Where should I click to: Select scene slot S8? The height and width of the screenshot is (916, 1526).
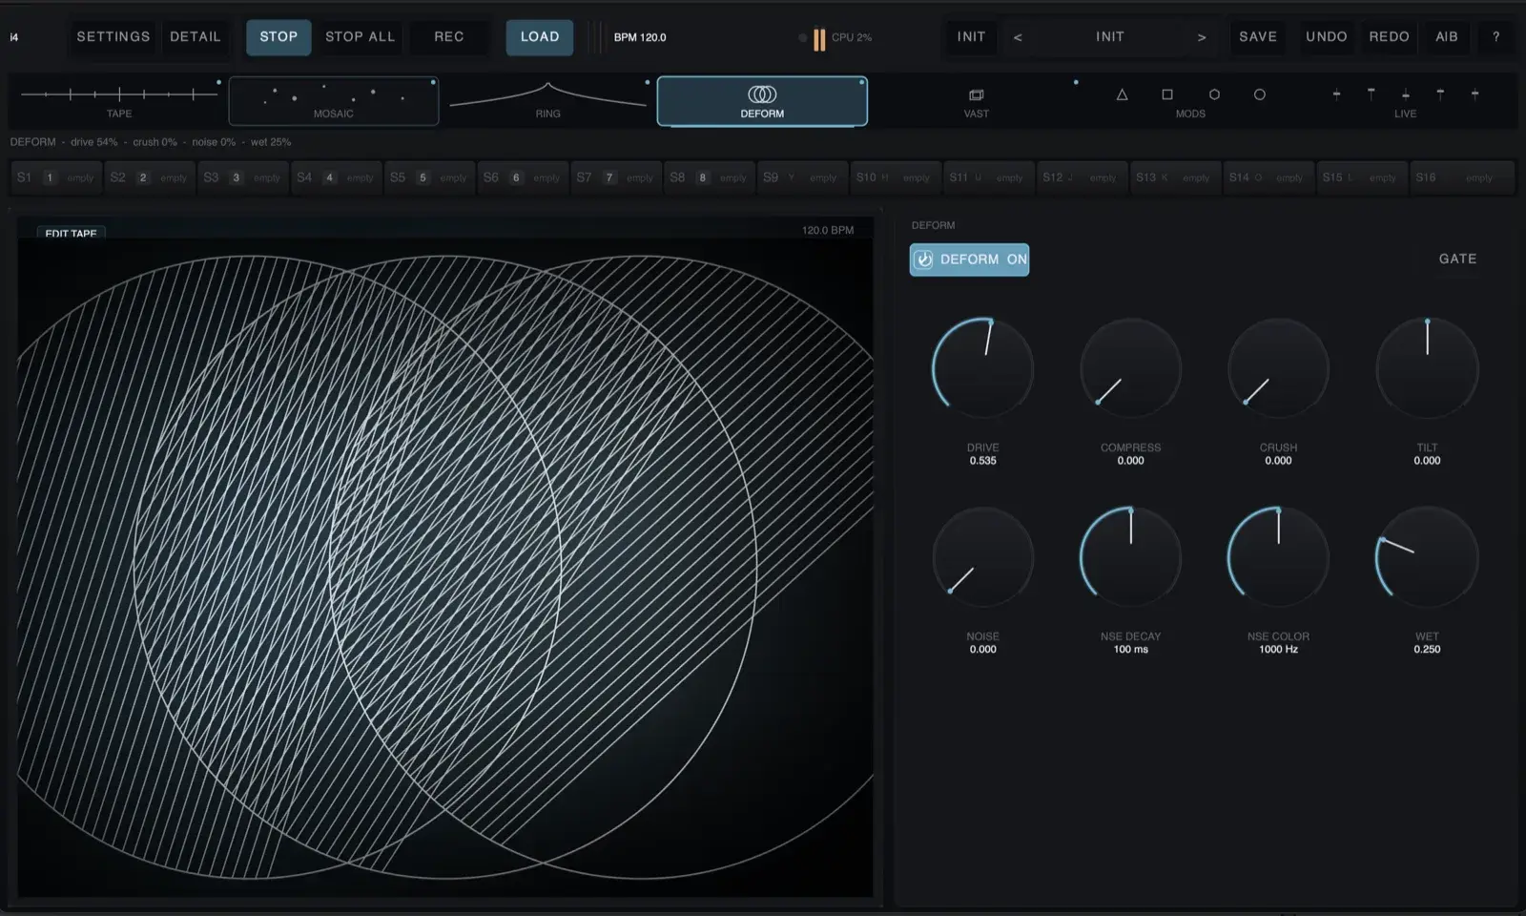click(x=710, y=177)
